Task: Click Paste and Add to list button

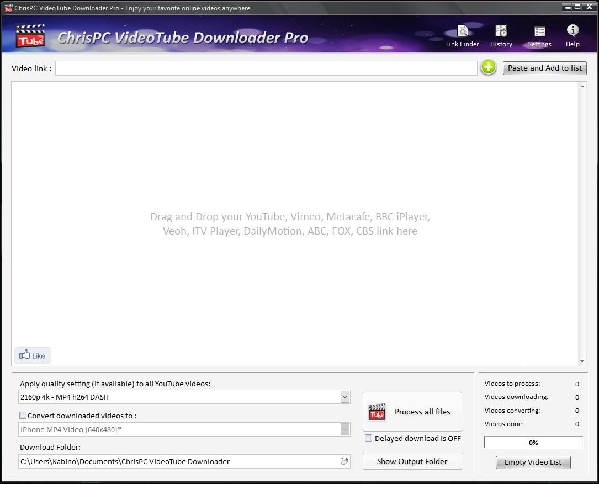Action: [544, 68]
